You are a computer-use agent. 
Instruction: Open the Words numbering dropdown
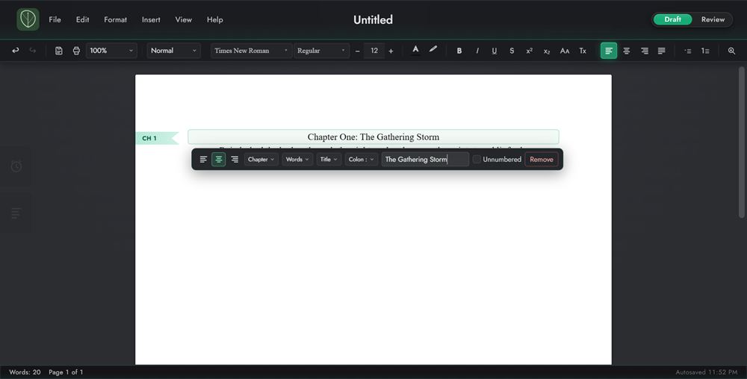coord(297,160)
